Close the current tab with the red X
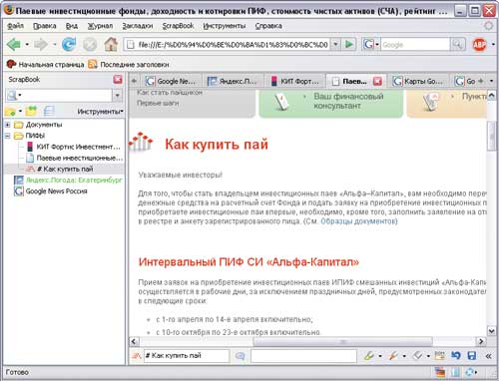Screen dimensions: 499x381 [x=377, y=81]
